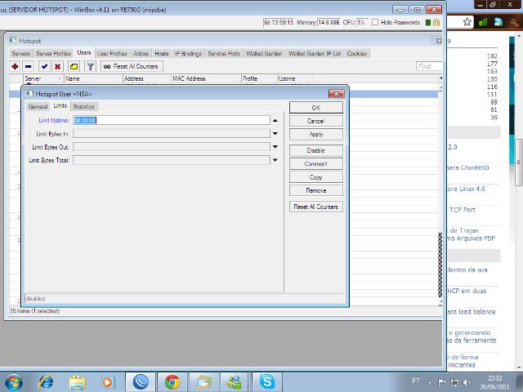523x392 pixels.
Task: Click the browser bookmark star icon
Action: coord(467,22)
